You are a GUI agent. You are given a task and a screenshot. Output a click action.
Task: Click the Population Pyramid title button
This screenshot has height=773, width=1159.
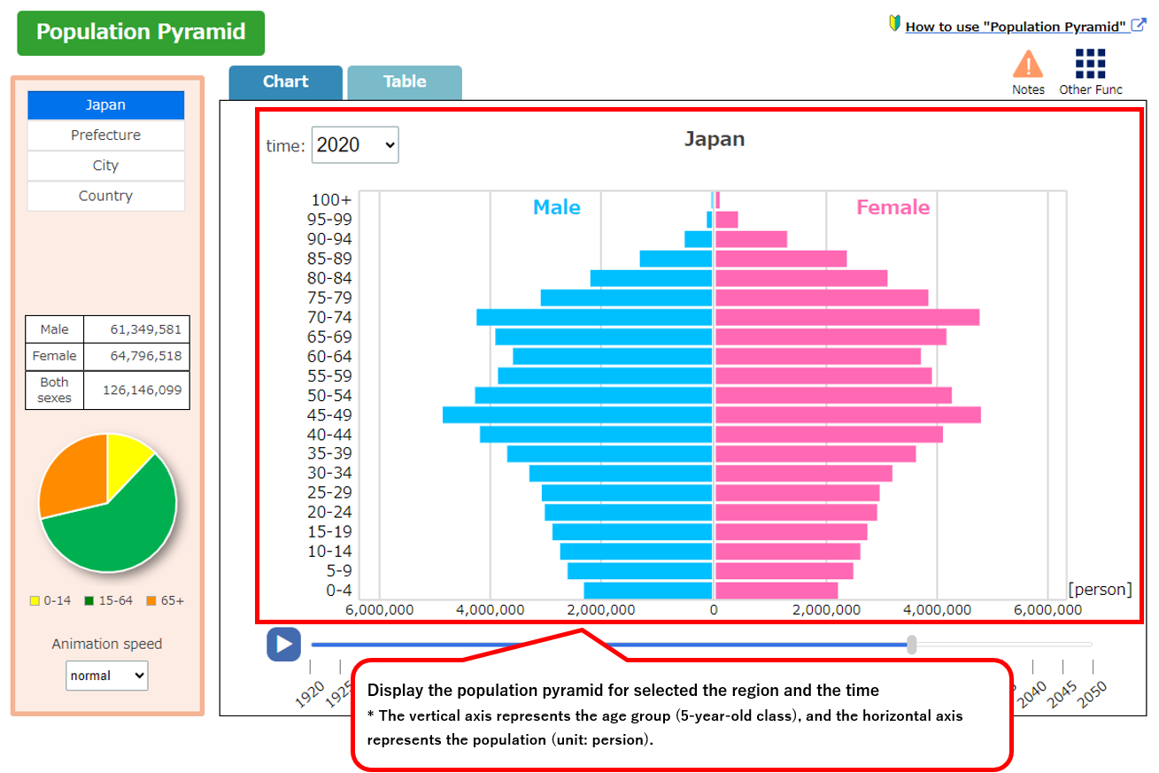tap(141, 33)
